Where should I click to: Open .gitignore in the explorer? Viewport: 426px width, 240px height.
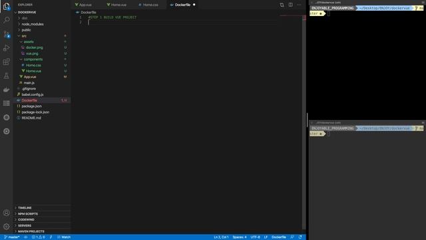29,89
